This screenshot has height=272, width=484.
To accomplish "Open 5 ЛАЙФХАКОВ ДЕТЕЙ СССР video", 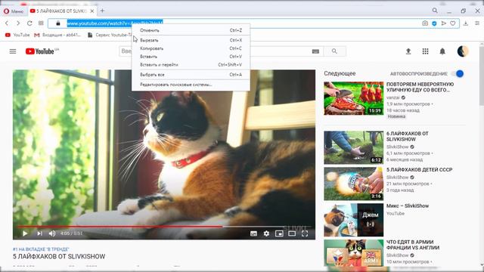I will coord(419,169).
